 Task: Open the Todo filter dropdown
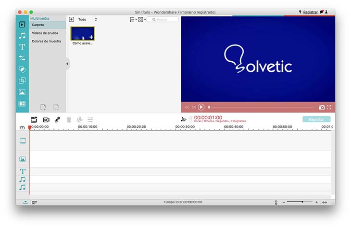click(88, 20)
